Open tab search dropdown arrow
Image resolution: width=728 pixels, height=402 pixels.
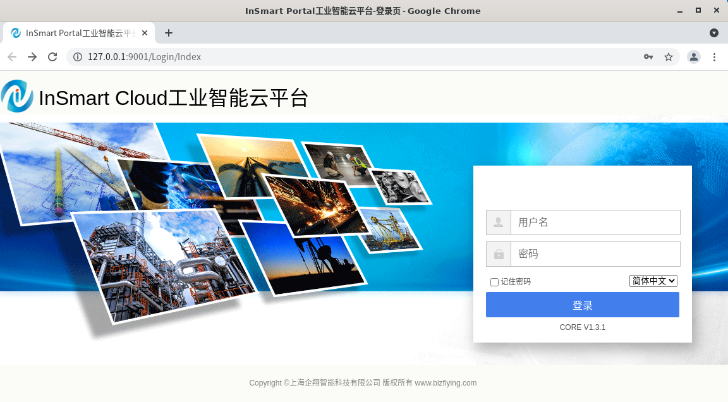[714, 33]
